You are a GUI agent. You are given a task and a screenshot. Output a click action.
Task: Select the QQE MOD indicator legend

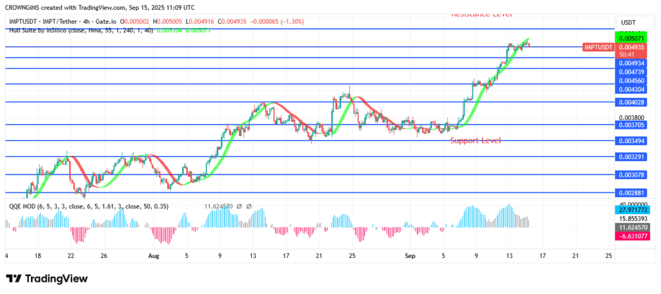[x=88, y=206]
